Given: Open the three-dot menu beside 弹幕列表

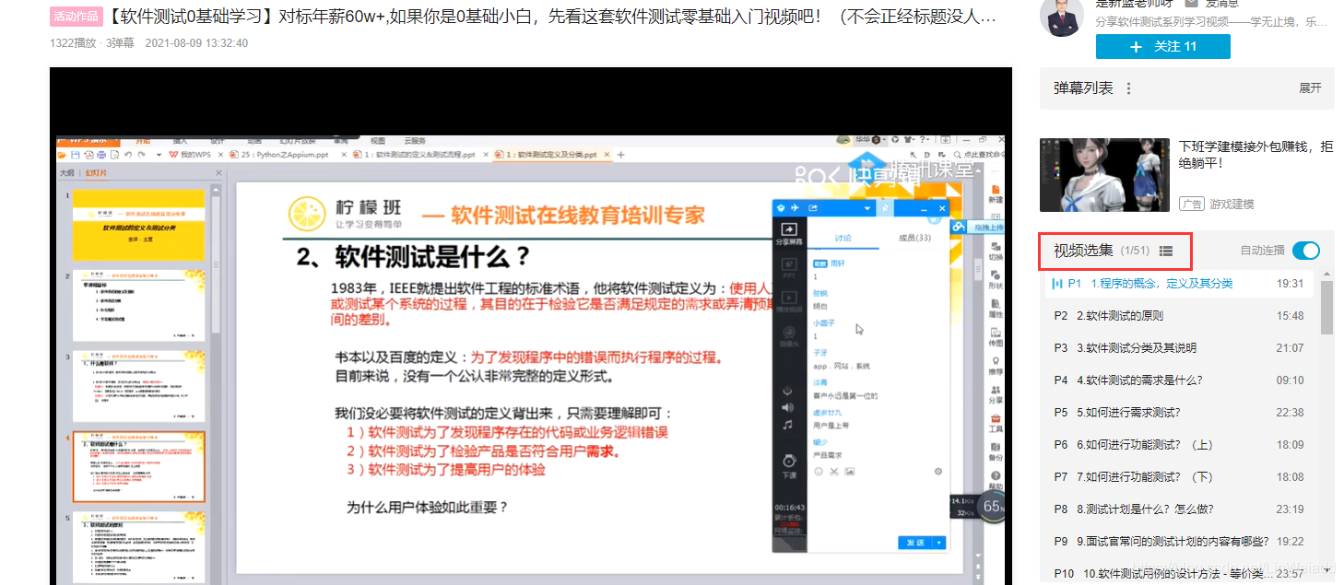Looking at the screenshot, I should (x=1129, y=88).
